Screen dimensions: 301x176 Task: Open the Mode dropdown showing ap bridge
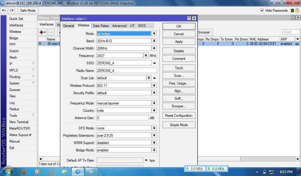(154, 34)
